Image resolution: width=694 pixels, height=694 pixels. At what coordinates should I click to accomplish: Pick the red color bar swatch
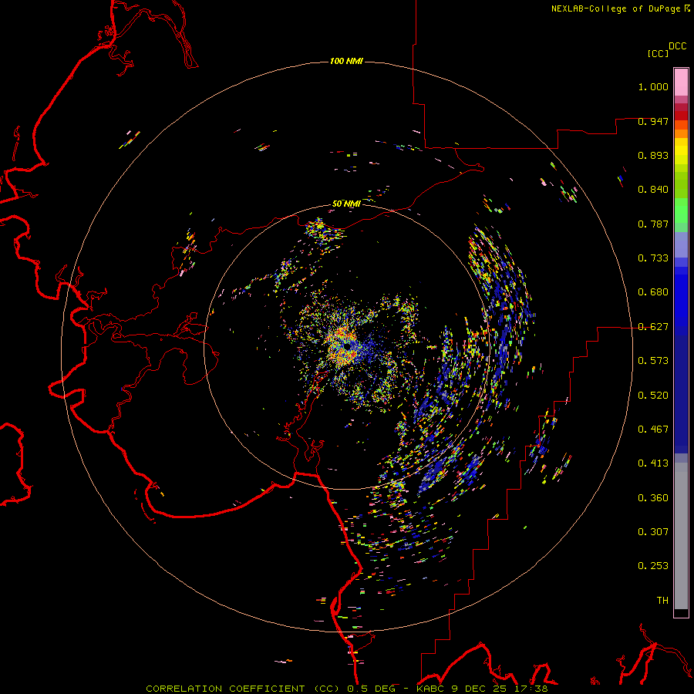[x=681, y=115]
